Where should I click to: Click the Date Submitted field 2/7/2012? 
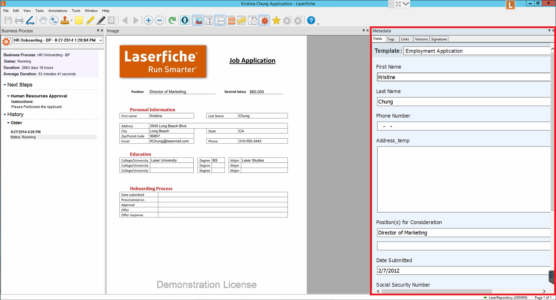464,270
